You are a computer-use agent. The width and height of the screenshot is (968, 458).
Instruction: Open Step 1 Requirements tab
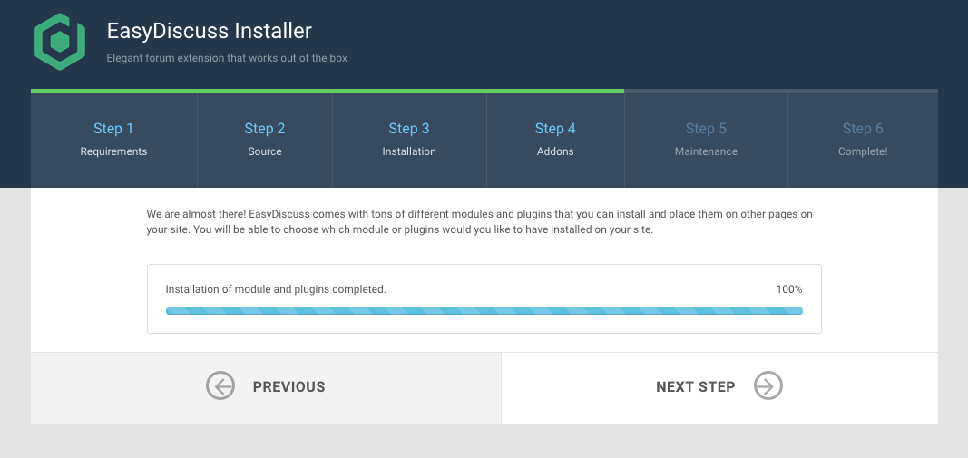[x=113, y=140]
